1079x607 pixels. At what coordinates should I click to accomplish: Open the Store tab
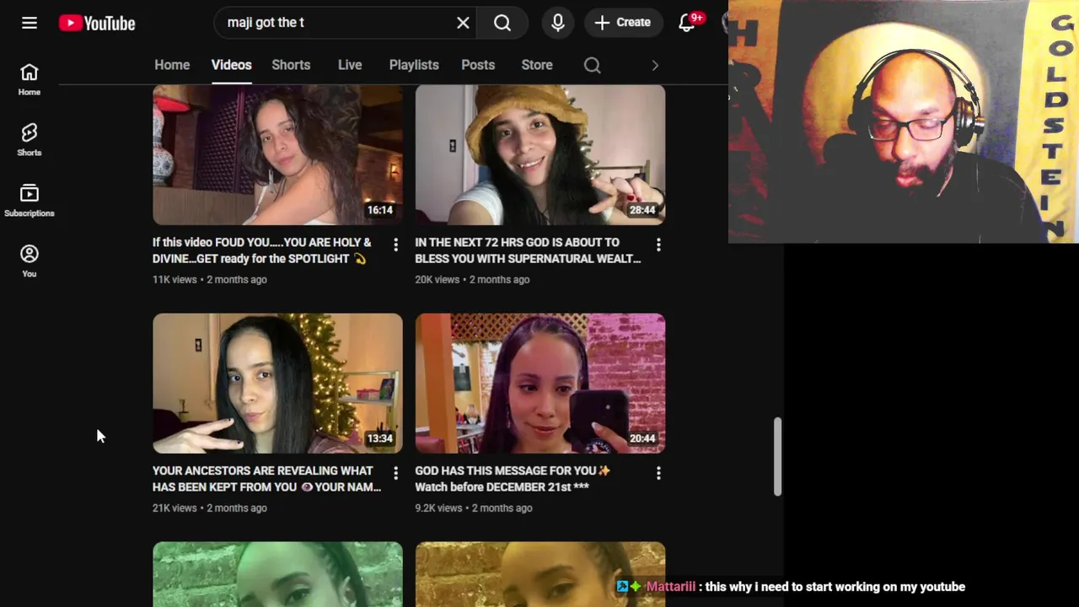(537, 65)
